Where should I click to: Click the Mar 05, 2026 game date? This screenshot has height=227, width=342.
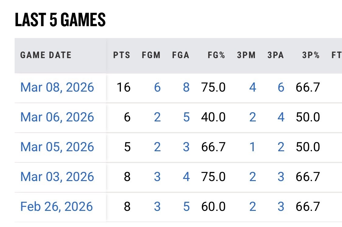(57, 147)
